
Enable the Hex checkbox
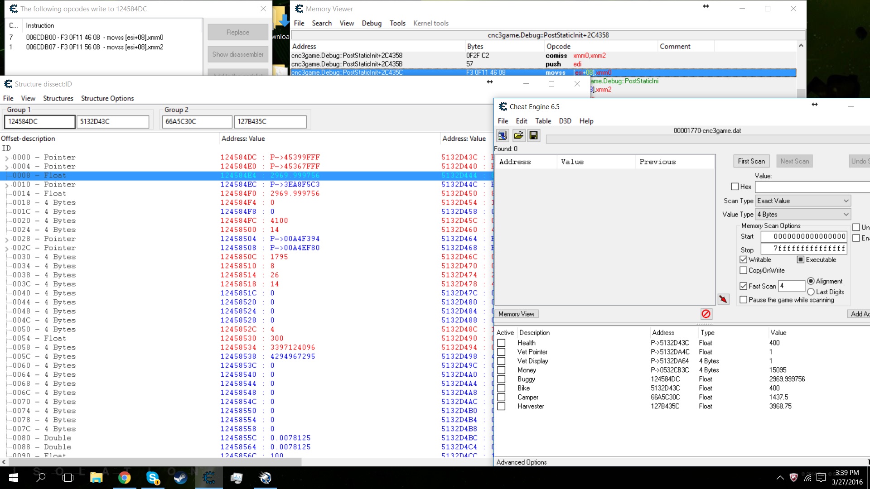click(x=735, y=187)
